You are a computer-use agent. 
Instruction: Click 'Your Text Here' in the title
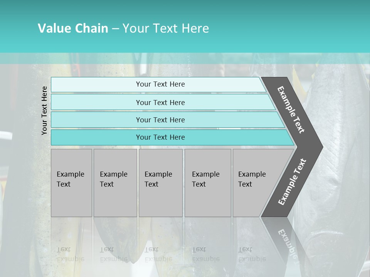pyautogui.click(x=166, y=28)
